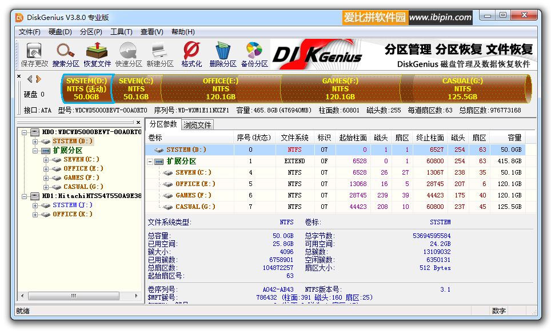Click tree panel scrollbar right arrow

[x=137, y=296]
